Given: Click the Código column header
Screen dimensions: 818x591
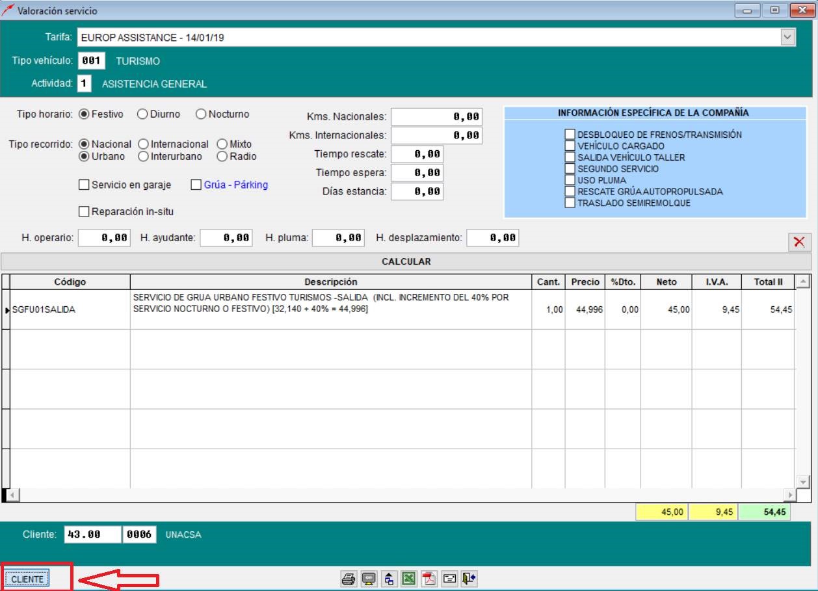Looking at the screenshot, I should tap(70, 282).
